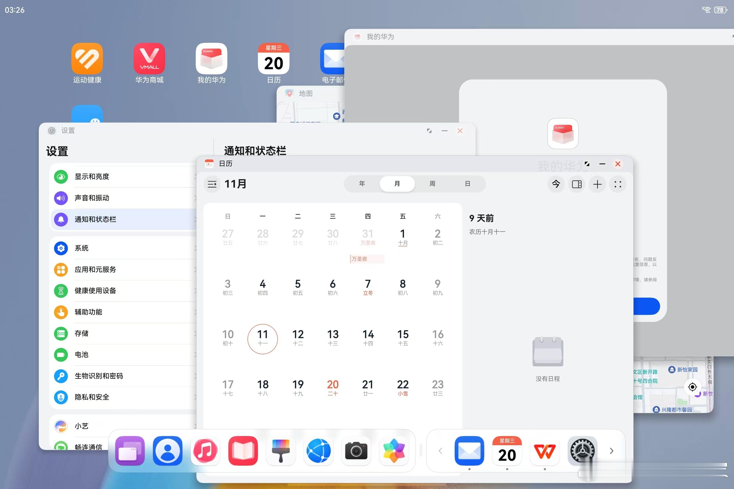Open the multitasking windows app in dock
The image size is (734, 489).
130,451
